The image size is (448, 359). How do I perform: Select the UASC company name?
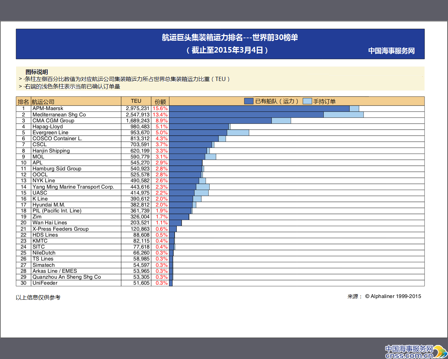pyautogui.click(x=40, y=193)
